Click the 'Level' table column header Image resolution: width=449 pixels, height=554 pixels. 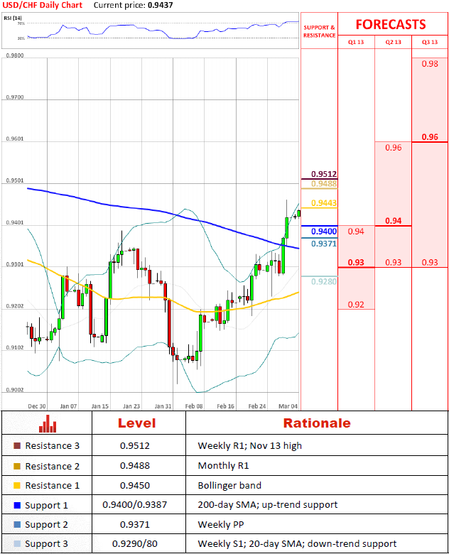[136, 423]
